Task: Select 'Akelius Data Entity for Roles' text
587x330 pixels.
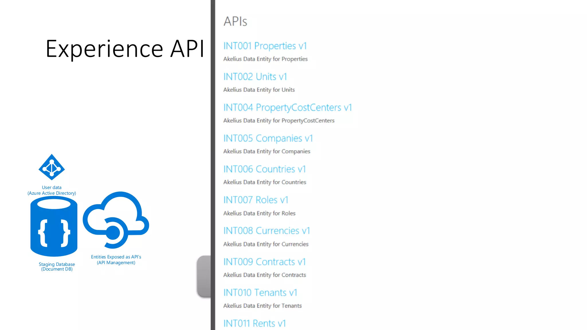Action: 259,213
